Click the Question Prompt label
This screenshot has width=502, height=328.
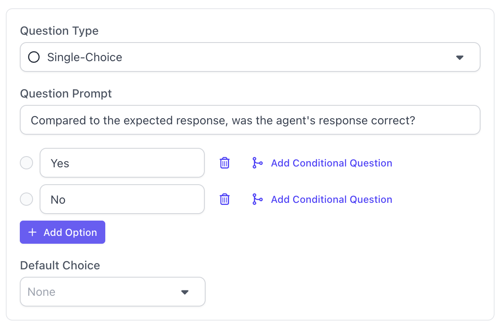coord(66,94)
